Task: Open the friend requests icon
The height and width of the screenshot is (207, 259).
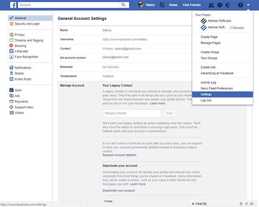Action: click(211, 5)
